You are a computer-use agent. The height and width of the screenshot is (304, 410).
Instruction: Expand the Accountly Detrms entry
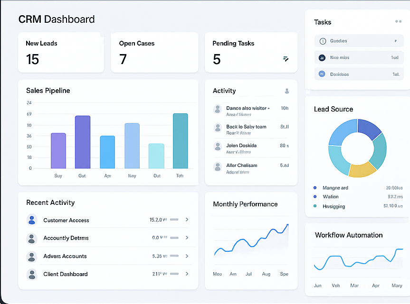tap(188, 238)
